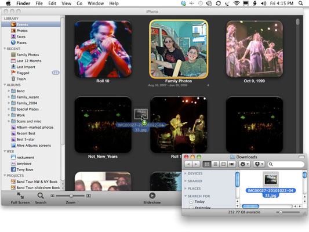This screenshot has height=232, width=309.
Task: Click the Full Screen toolbar button
Action: tap(20, 198)
